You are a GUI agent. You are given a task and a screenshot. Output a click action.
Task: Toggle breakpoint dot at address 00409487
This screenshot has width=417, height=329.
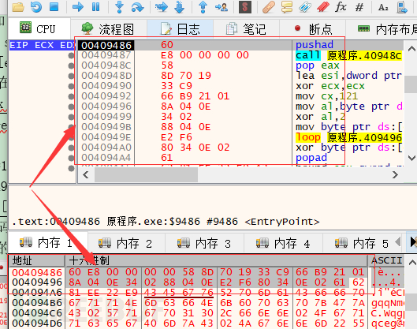tap(71, 55)
